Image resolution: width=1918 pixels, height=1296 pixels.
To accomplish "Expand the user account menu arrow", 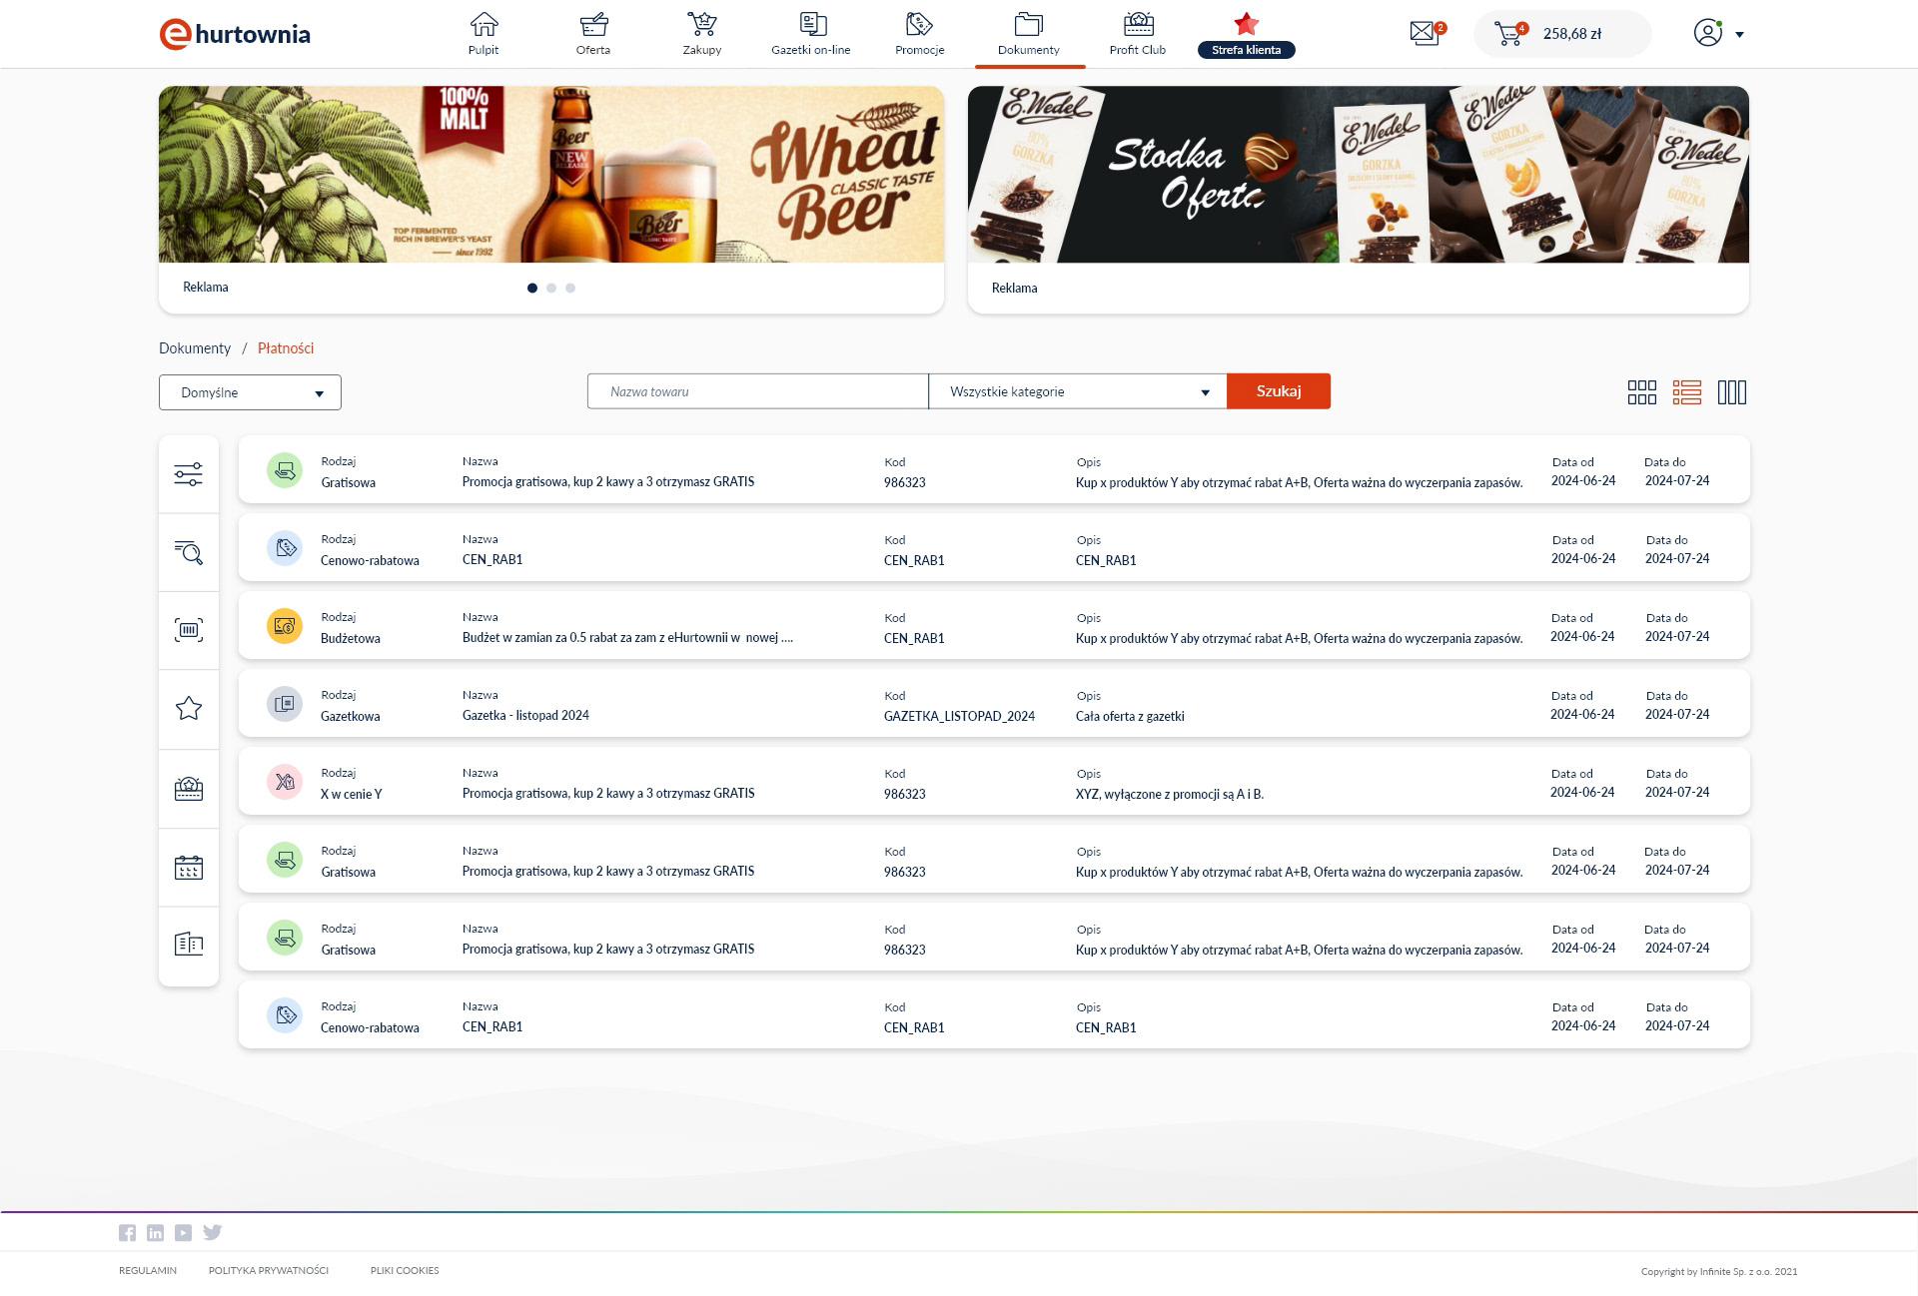I will [x=1739, y=35].
